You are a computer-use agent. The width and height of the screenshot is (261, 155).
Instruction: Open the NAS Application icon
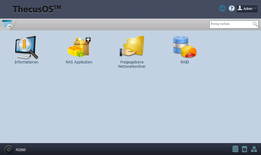[79, 47]
